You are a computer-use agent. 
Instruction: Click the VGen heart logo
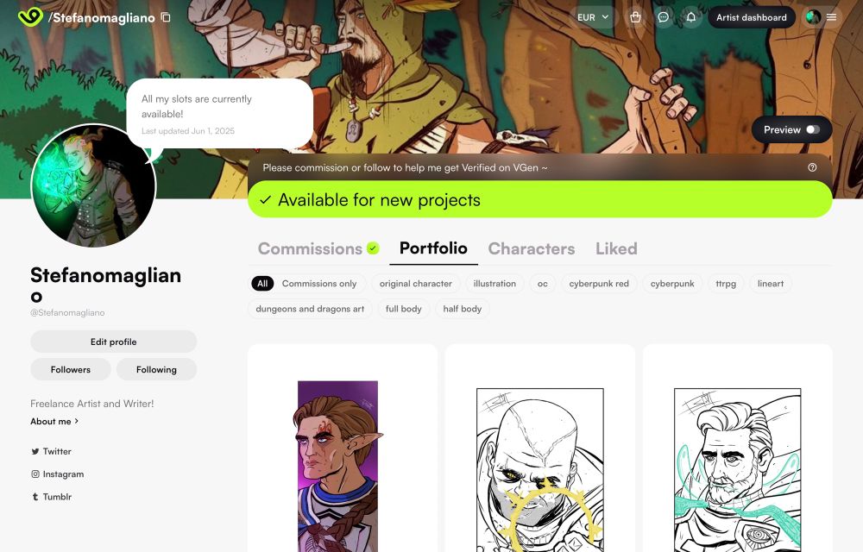[30, 16]
